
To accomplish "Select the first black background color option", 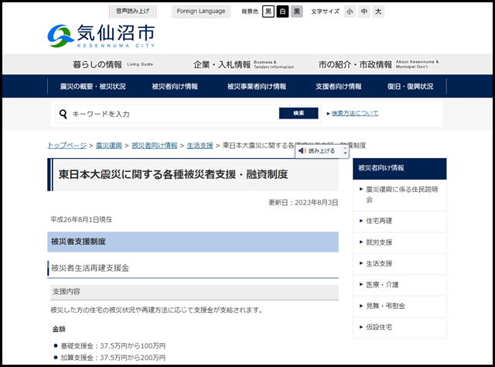I will (268, 12).
